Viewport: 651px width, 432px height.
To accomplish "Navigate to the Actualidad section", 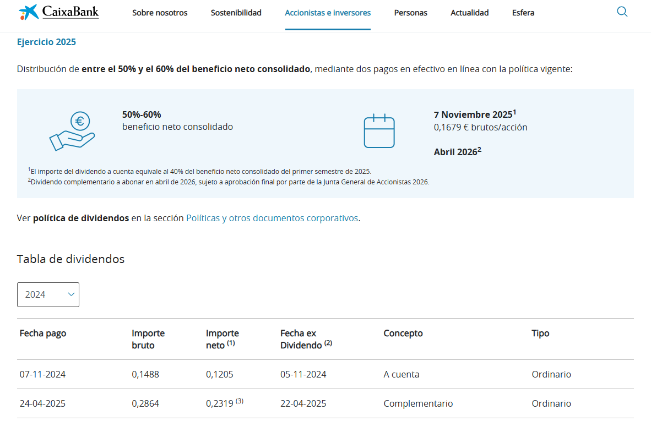I will pyautogui.click(x=469, y=13).
